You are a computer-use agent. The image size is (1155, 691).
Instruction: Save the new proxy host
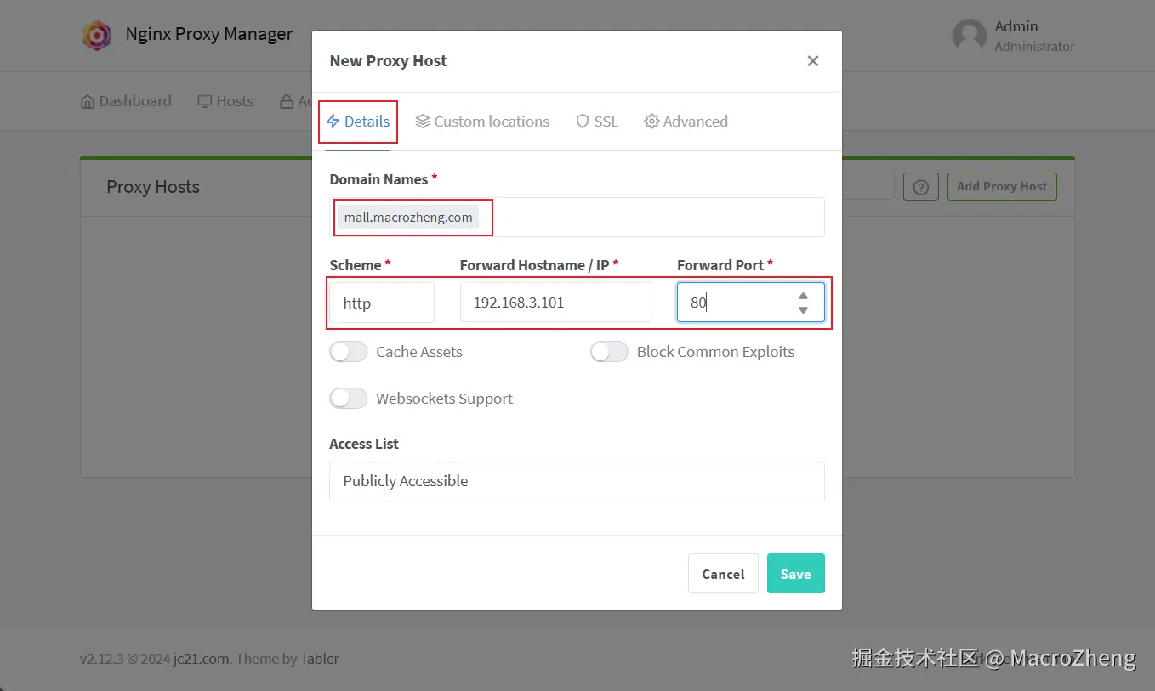click(796, 574)
